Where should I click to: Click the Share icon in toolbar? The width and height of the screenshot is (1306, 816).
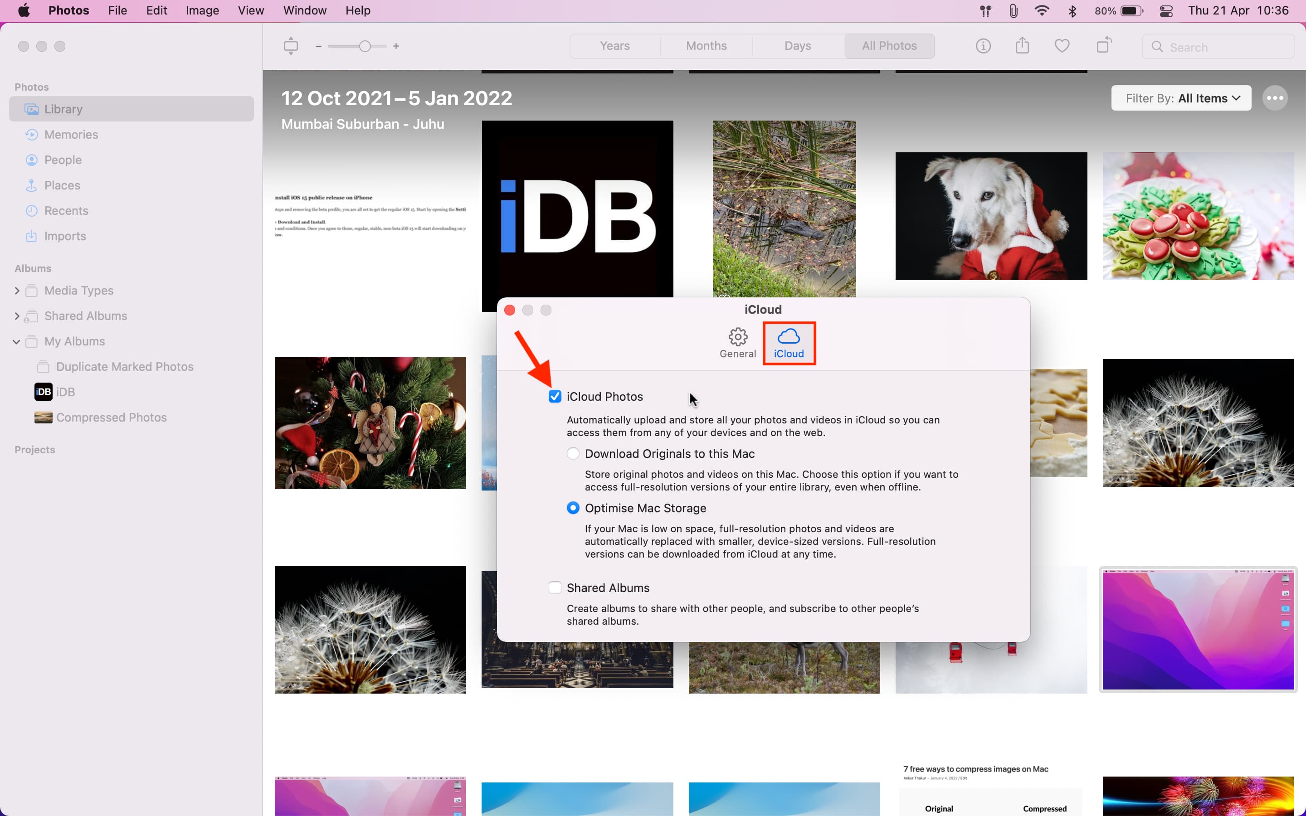tap(1022, 46)
